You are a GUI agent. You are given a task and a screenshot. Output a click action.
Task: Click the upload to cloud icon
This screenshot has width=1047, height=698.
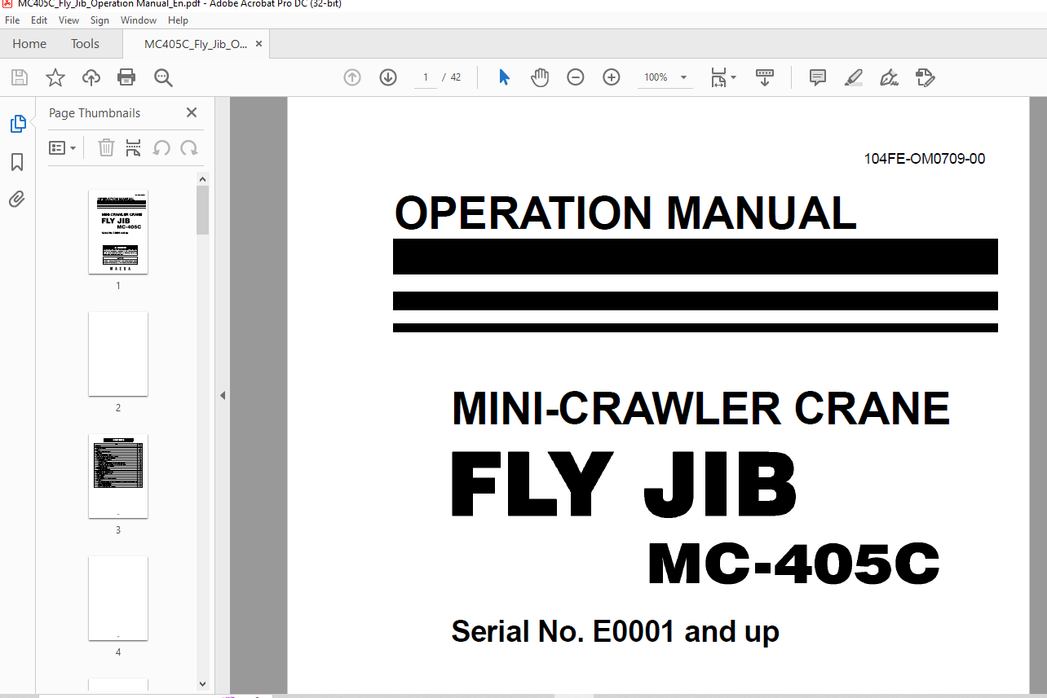pyautogui.click(x=91, y=77)
